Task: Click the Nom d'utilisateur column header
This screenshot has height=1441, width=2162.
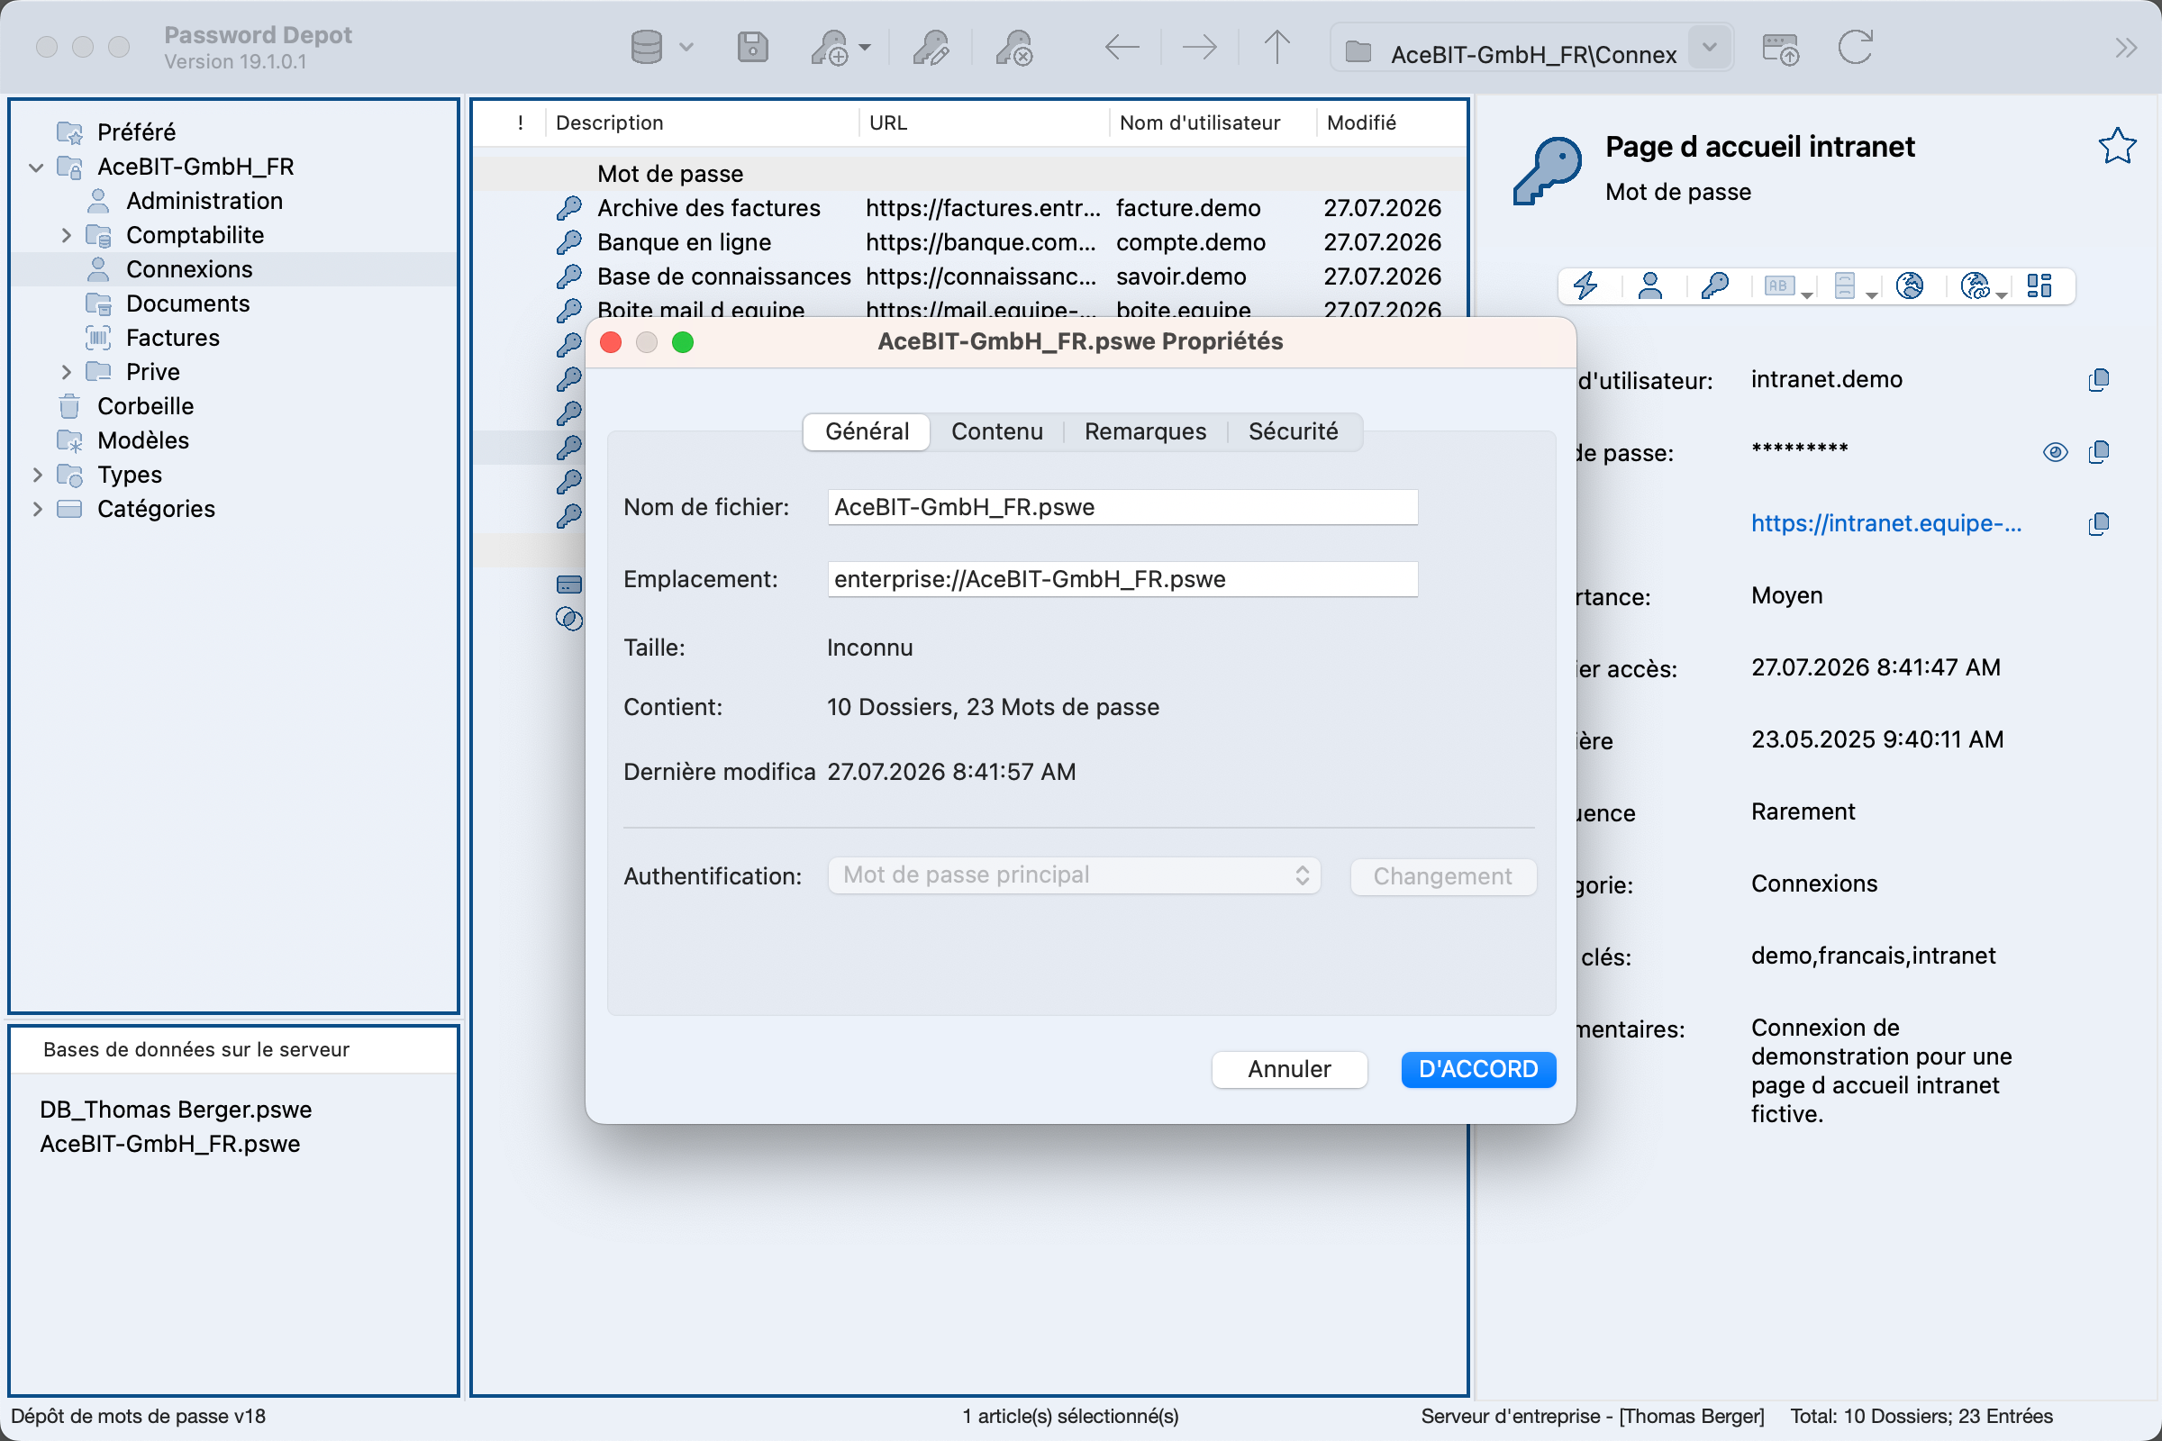Action: pos(1213,123)
